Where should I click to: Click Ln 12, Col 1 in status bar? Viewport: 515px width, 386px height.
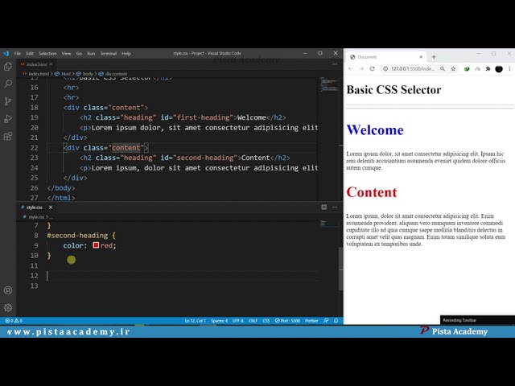click(x=195, y=321)
